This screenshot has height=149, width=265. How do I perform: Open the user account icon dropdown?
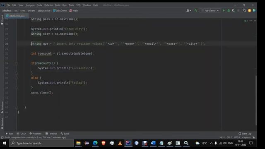[189, 10]
